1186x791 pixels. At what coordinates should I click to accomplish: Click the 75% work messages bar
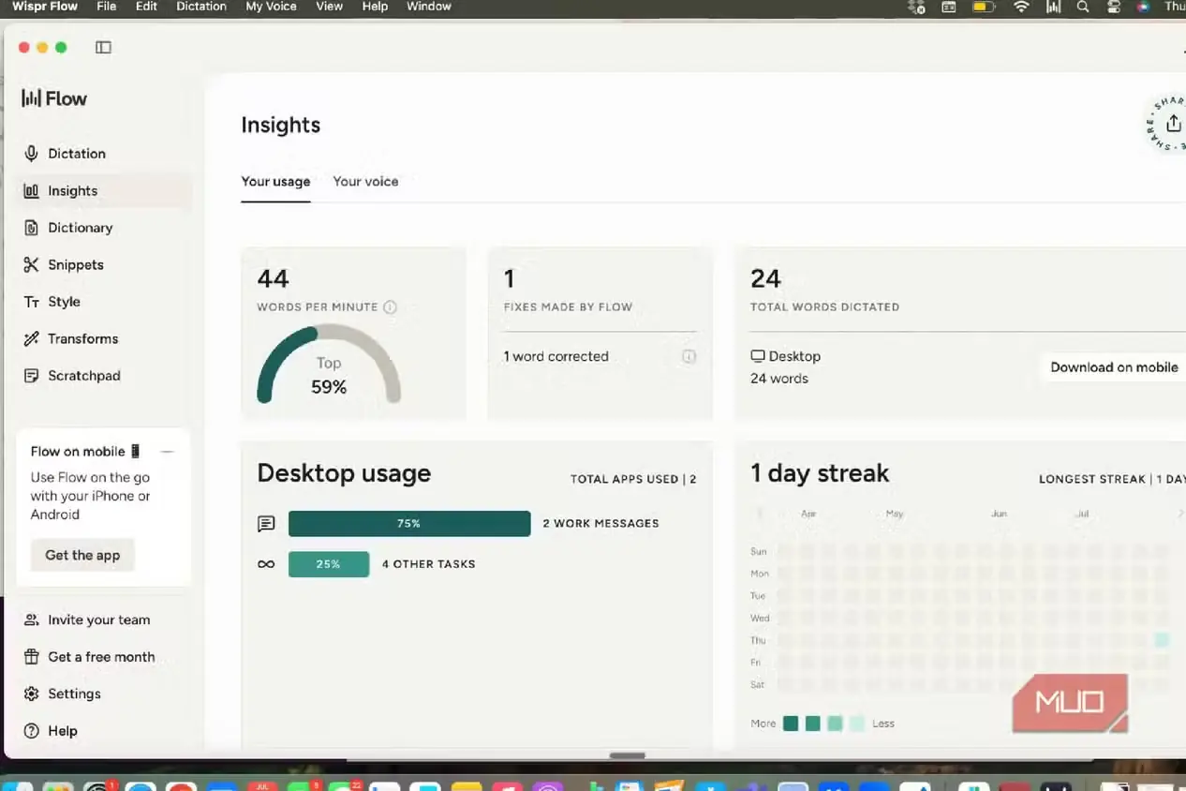[x=409, y=524]
